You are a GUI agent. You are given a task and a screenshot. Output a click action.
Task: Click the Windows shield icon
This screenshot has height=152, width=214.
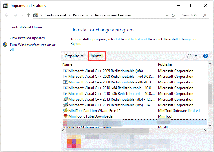[5, 45]
